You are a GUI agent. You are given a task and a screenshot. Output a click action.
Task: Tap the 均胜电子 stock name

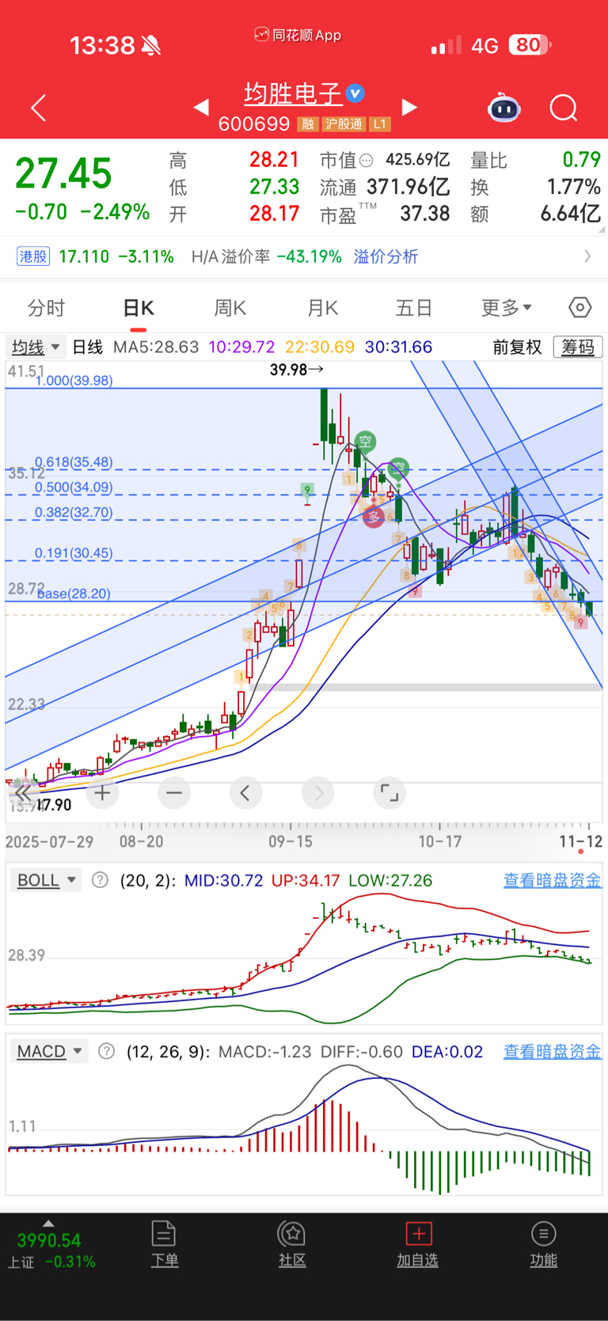coord(293,94)
